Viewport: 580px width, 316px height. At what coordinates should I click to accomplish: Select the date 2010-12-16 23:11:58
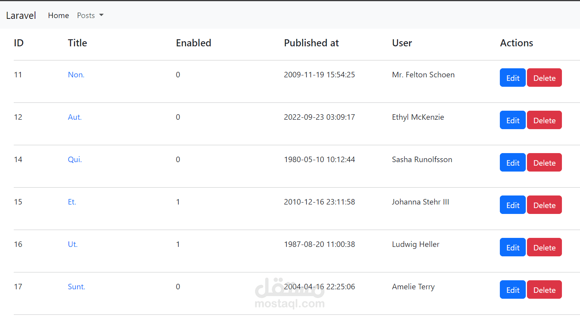(319, 202)
